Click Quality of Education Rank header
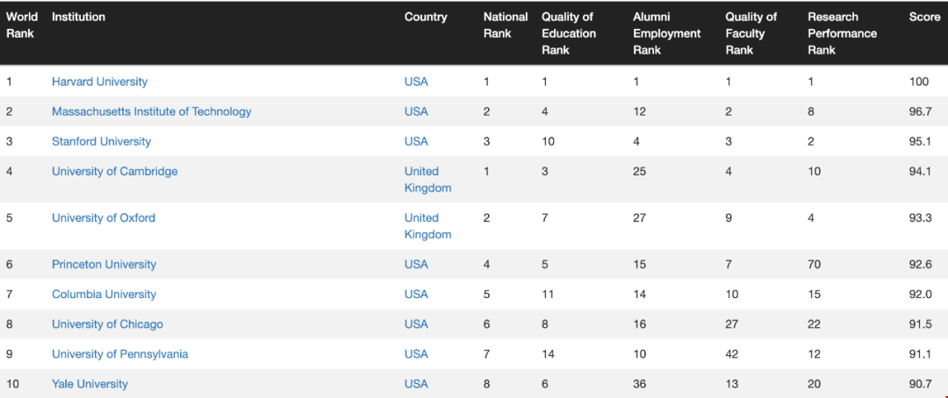The height and width of the screenshot is (398, 948). [x=569, y=33]
